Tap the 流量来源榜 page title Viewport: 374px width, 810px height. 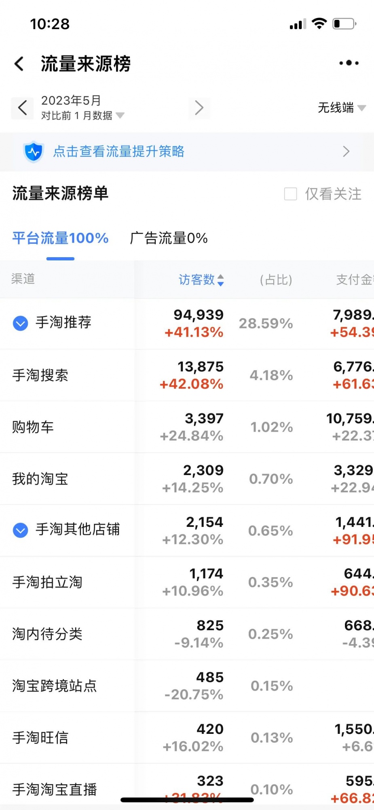click(86, 64)
